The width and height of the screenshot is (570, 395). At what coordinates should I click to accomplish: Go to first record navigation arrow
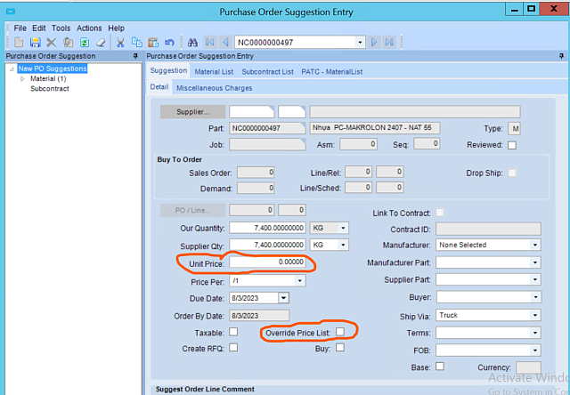pos(210,43)
